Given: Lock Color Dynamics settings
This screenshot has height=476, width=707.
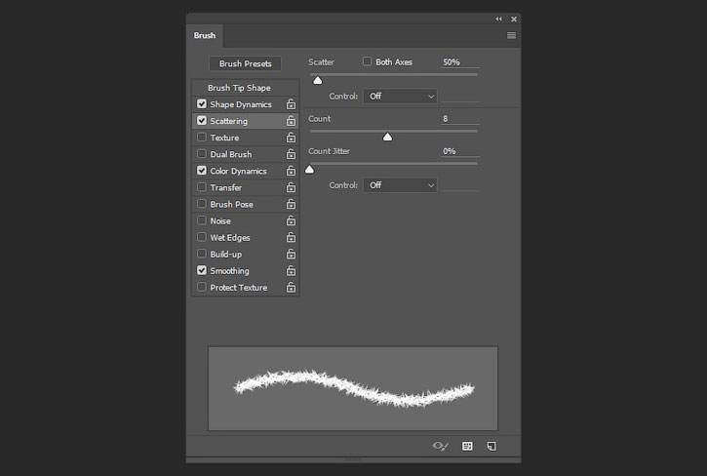Looking at the screenshot, I should [x=291, y=171].
